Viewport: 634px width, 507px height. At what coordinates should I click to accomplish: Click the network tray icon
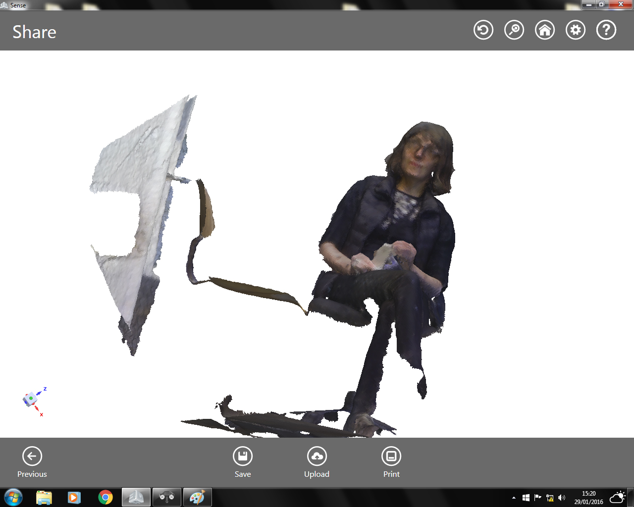[550, 498]
